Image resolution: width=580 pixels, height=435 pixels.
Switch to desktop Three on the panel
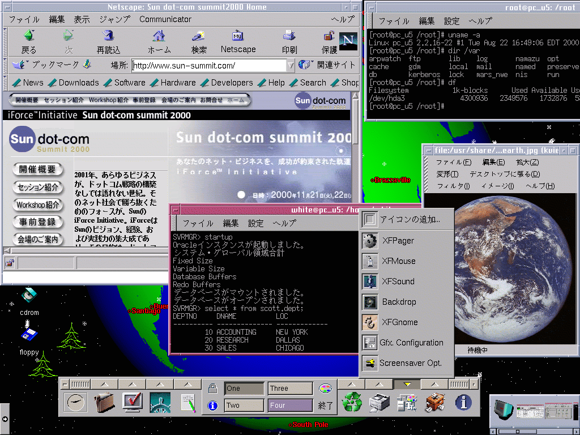[290, 389]
